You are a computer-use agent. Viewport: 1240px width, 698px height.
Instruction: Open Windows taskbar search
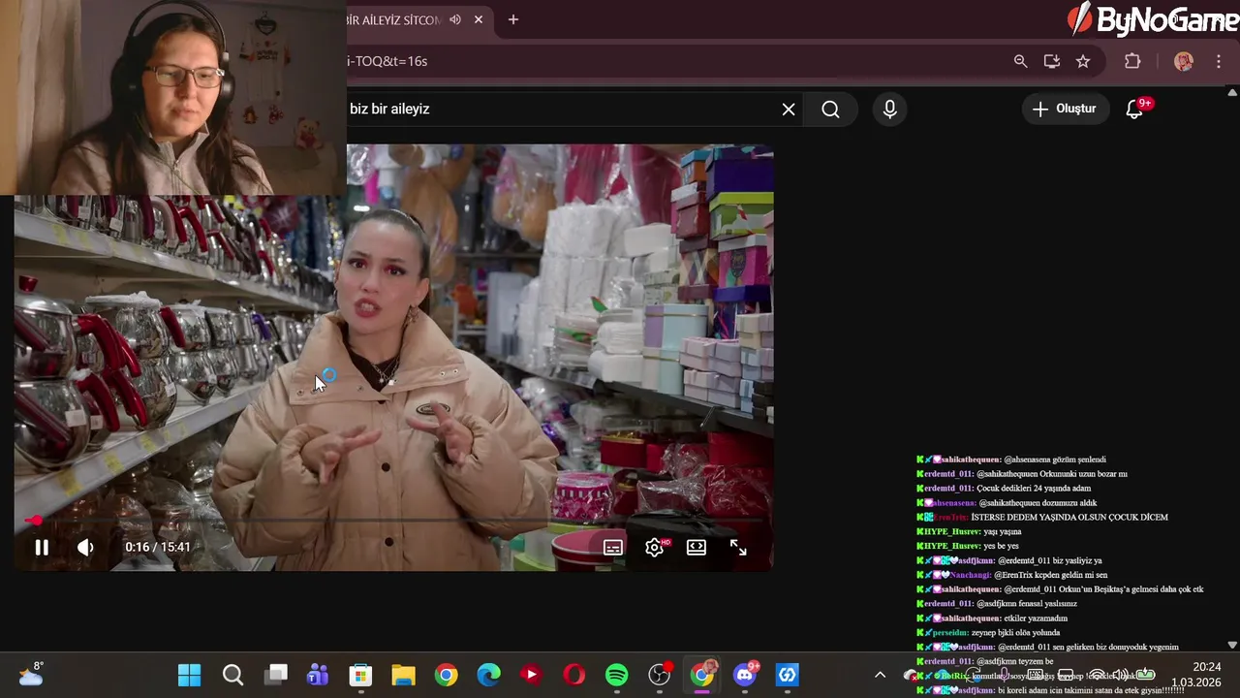click(232, 675)
